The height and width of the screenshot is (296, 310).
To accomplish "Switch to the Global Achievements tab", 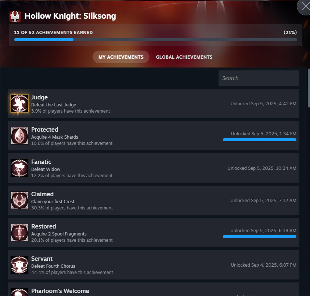I will 184,57.
